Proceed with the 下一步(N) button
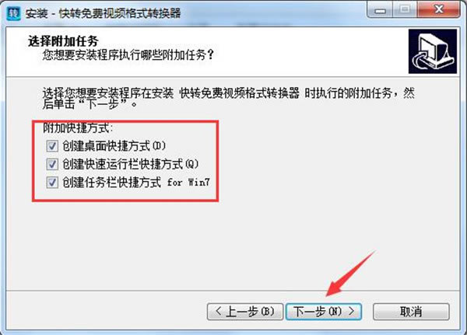Viewport: 467px width, 335px height. [324, 312]
